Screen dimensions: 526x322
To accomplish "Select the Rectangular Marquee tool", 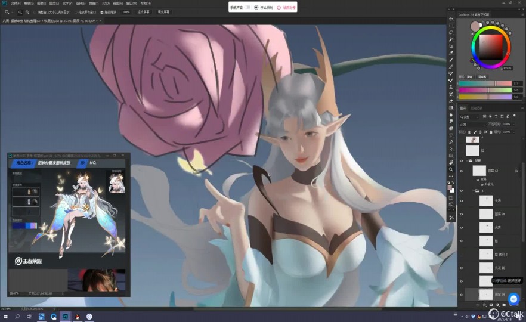I will (451, 26).
